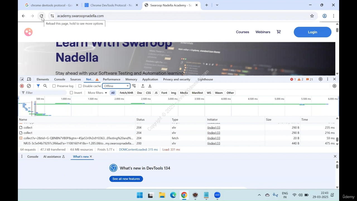Filter requests by Fetch/XHR

[x=126, y=93]
